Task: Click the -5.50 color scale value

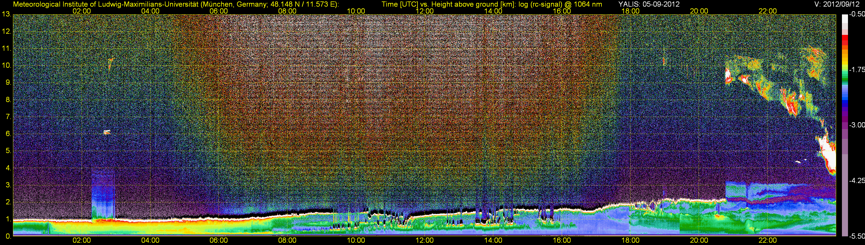Action: (x=857, y=236)
